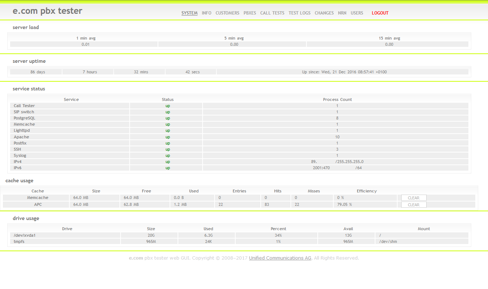Screen dimensions: 488x289
Task: Select the SIP switch service name
Action: (24, 112)
